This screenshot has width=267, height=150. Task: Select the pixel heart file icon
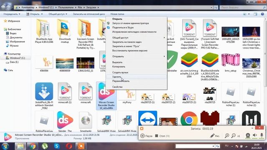tap(210, 118)
